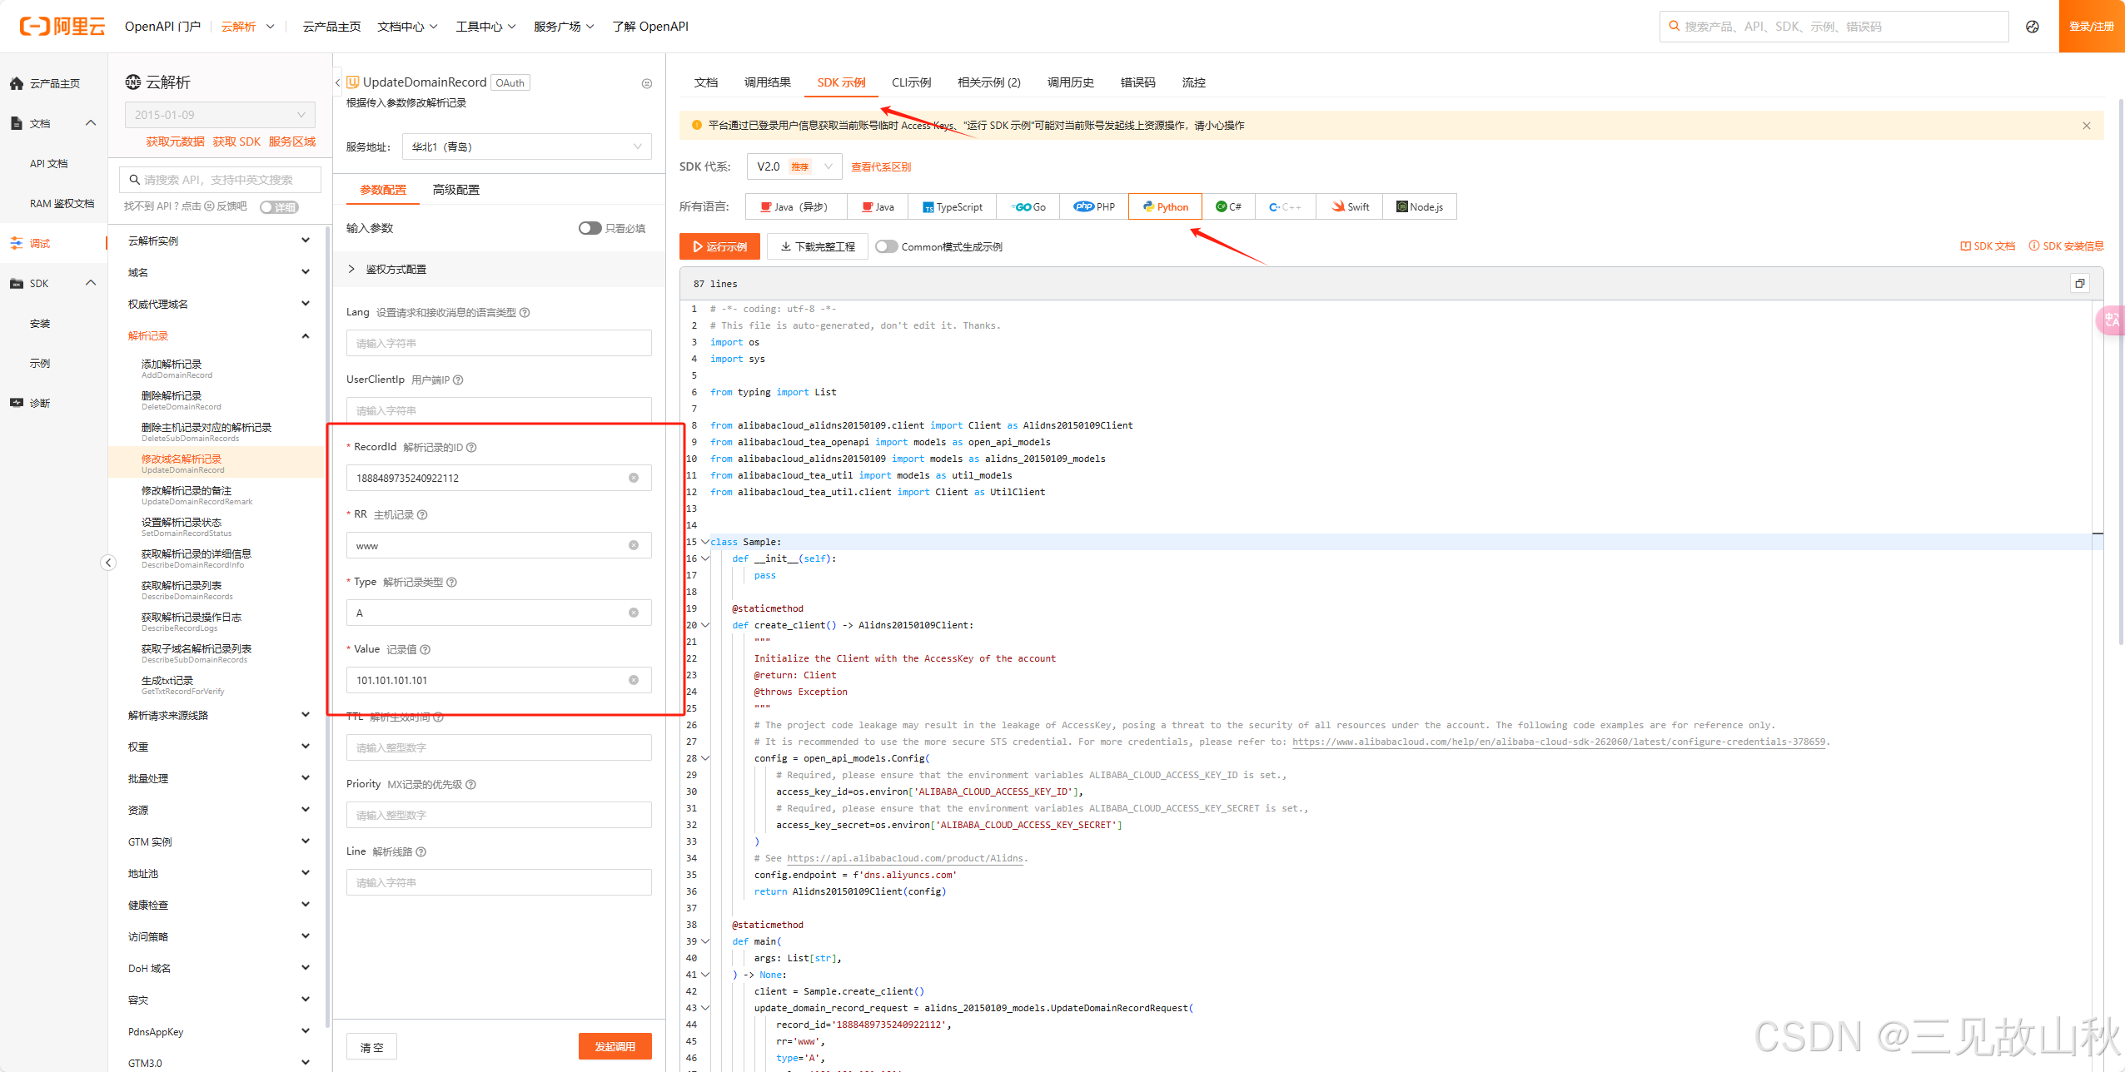Open the 高级配置 tab

[455, 190]
